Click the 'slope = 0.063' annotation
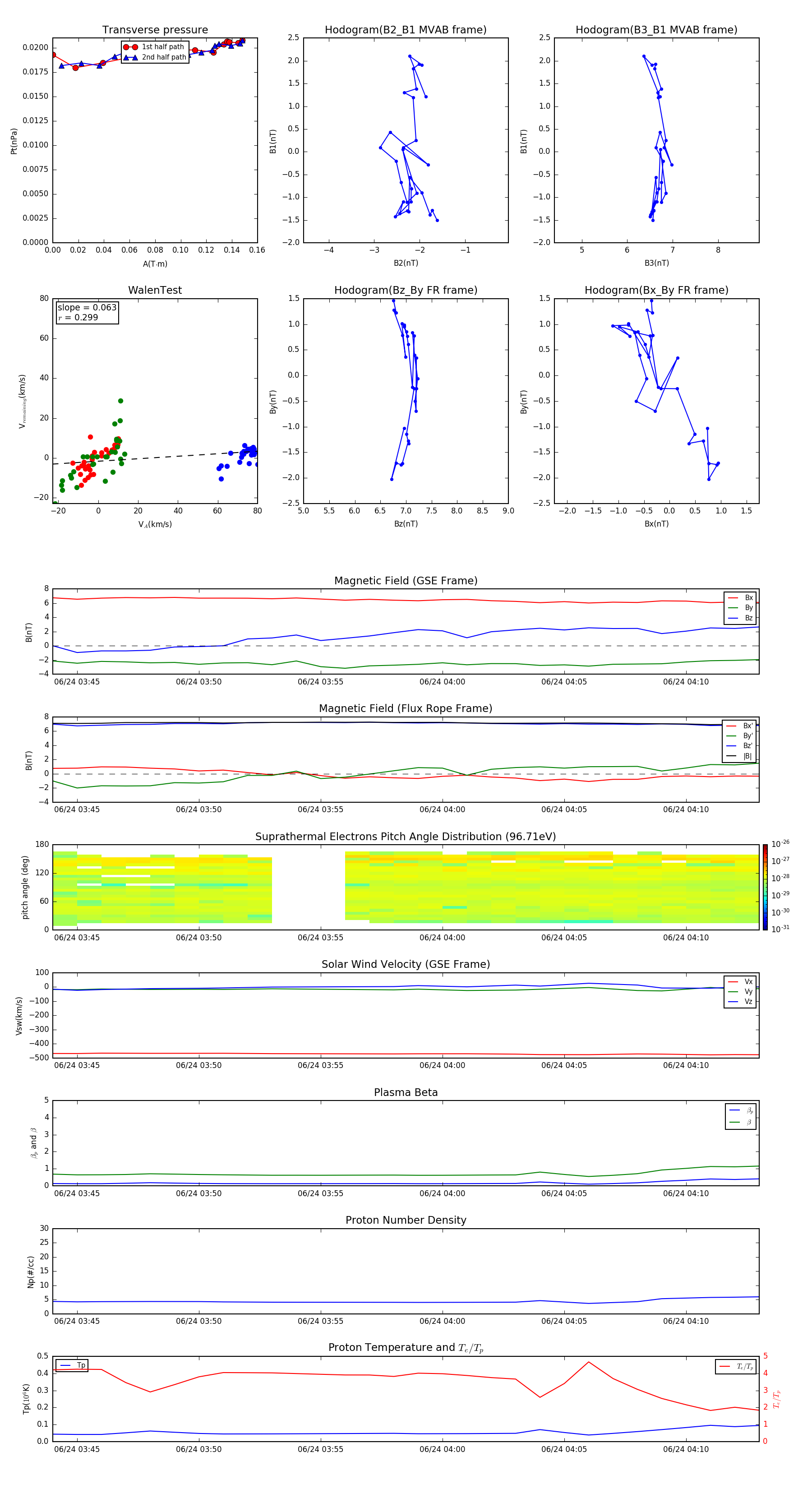Image resolution: width=812 pixels, height=1489 pixels. coord(87,308)
